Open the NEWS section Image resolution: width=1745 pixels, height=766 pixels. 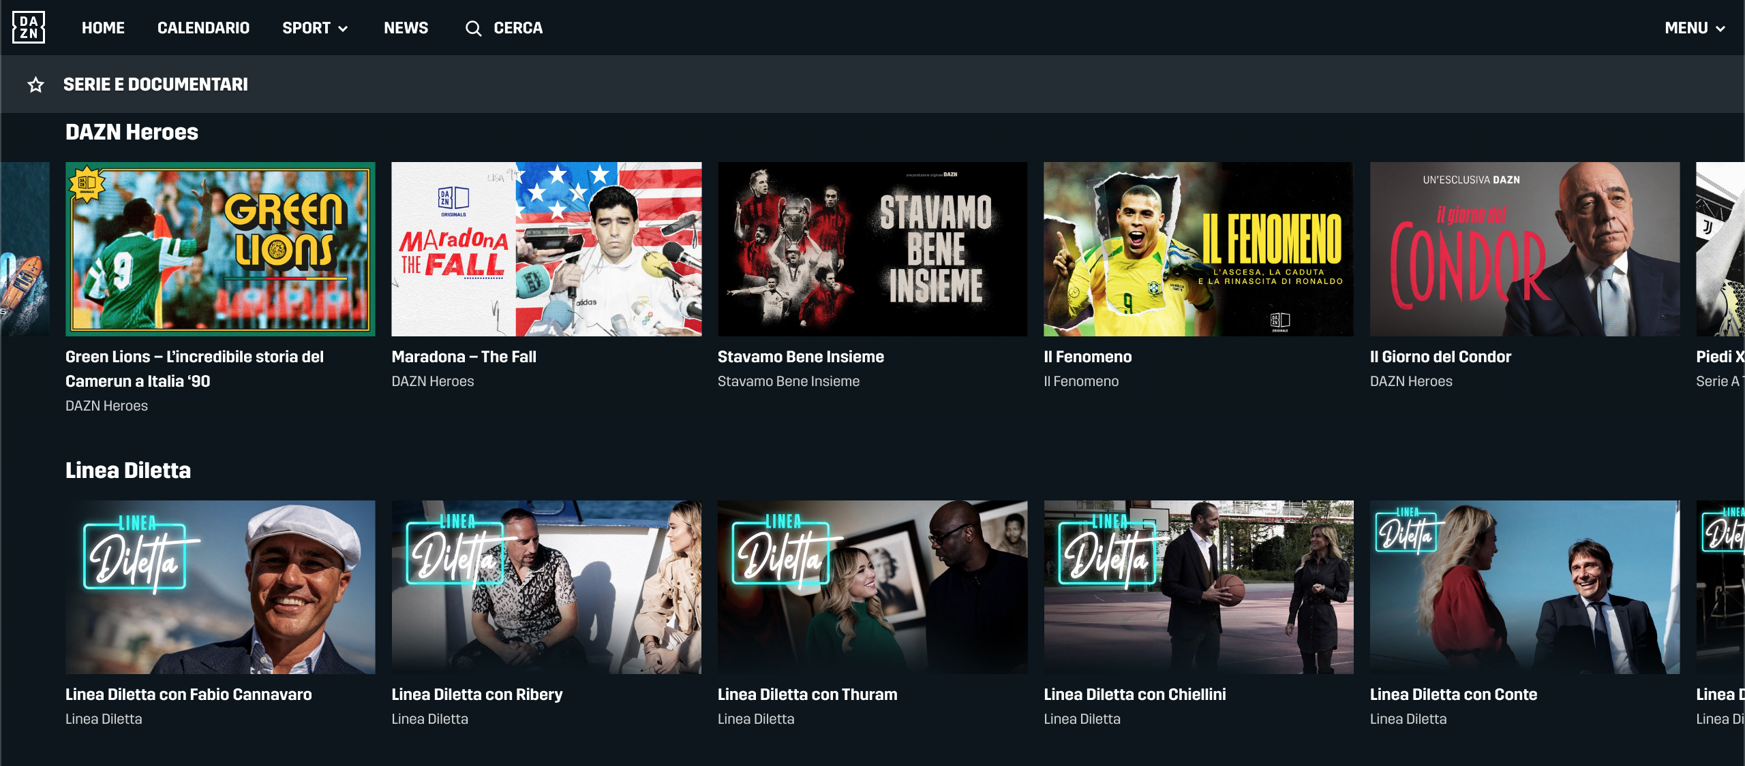(406, 28)
